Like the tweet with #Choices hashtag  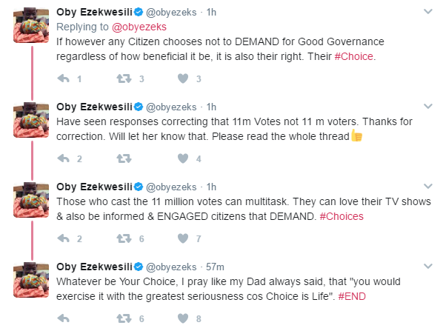coord(183,238)
